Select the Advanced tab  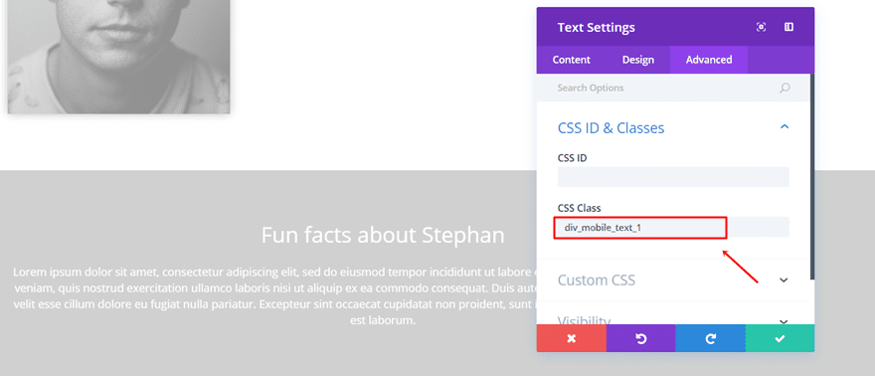click(x=709, y=60)
